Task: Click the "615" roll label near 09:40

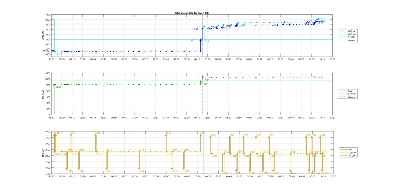Action: click(x=293, y=152)
